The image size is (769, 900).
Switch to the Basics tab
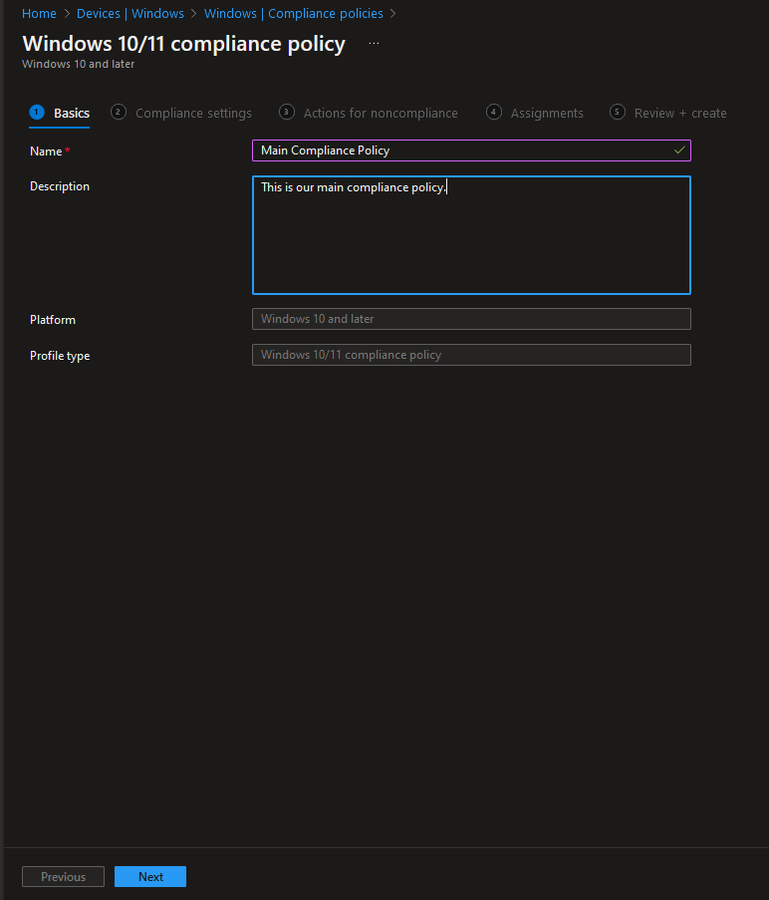[60, 113]
